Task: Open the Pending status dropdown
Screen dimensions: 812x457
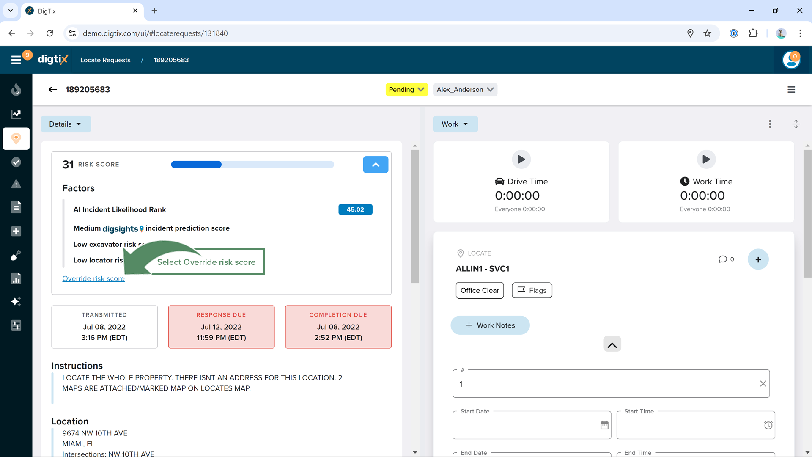Action: (x=406, y=90)
